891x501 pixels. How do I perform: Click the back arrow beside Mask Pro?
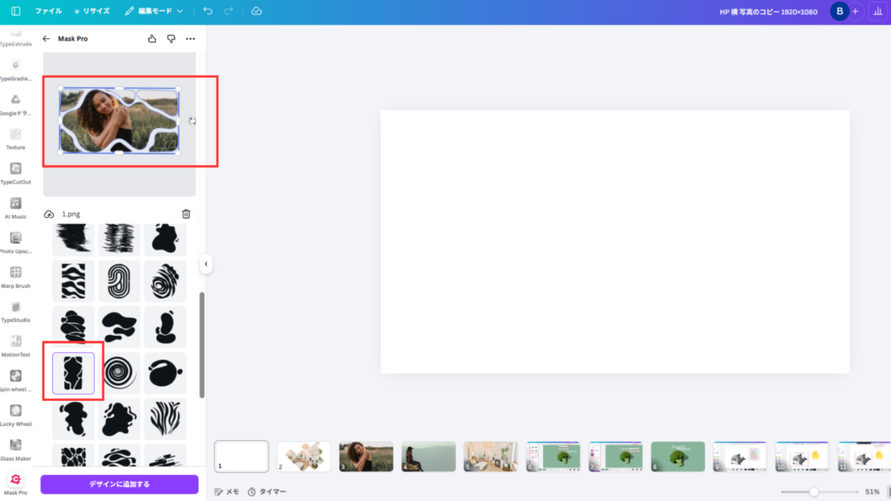tap(46, 39)
